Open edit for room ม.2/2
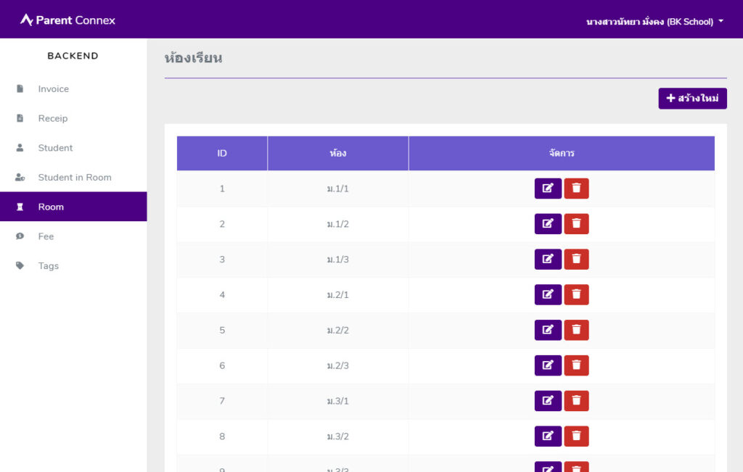Screen dimensions: 743x472 click(548, 330)
